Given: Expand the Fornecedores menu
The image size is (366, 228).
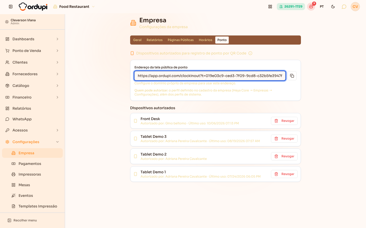Looking at the screenshot, I should pos(33,74).
